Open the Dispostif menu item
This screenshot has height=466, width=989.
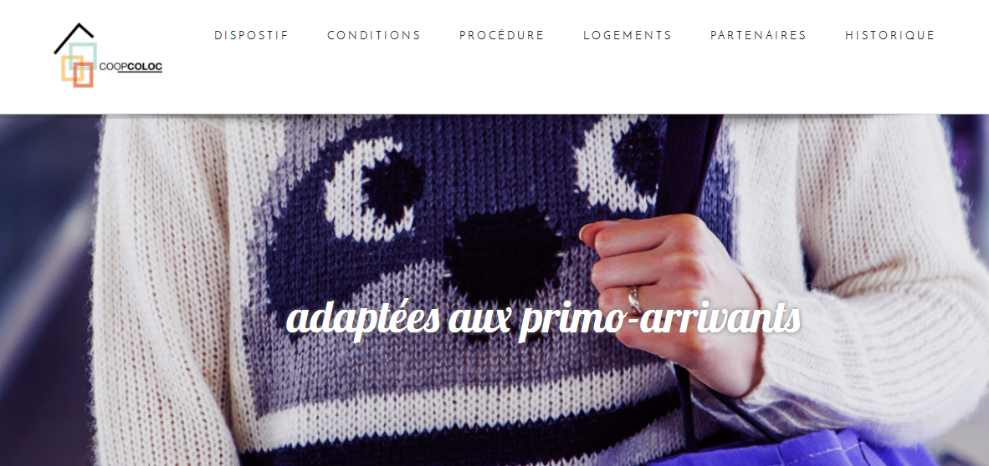click(251, 35)
